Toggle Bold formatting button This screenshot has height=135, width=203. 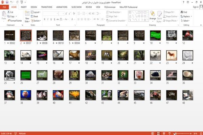click(x=45, y=19)
